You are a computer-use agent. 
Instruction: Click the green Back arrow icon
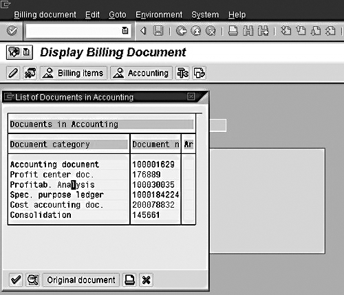coord(181,31)
